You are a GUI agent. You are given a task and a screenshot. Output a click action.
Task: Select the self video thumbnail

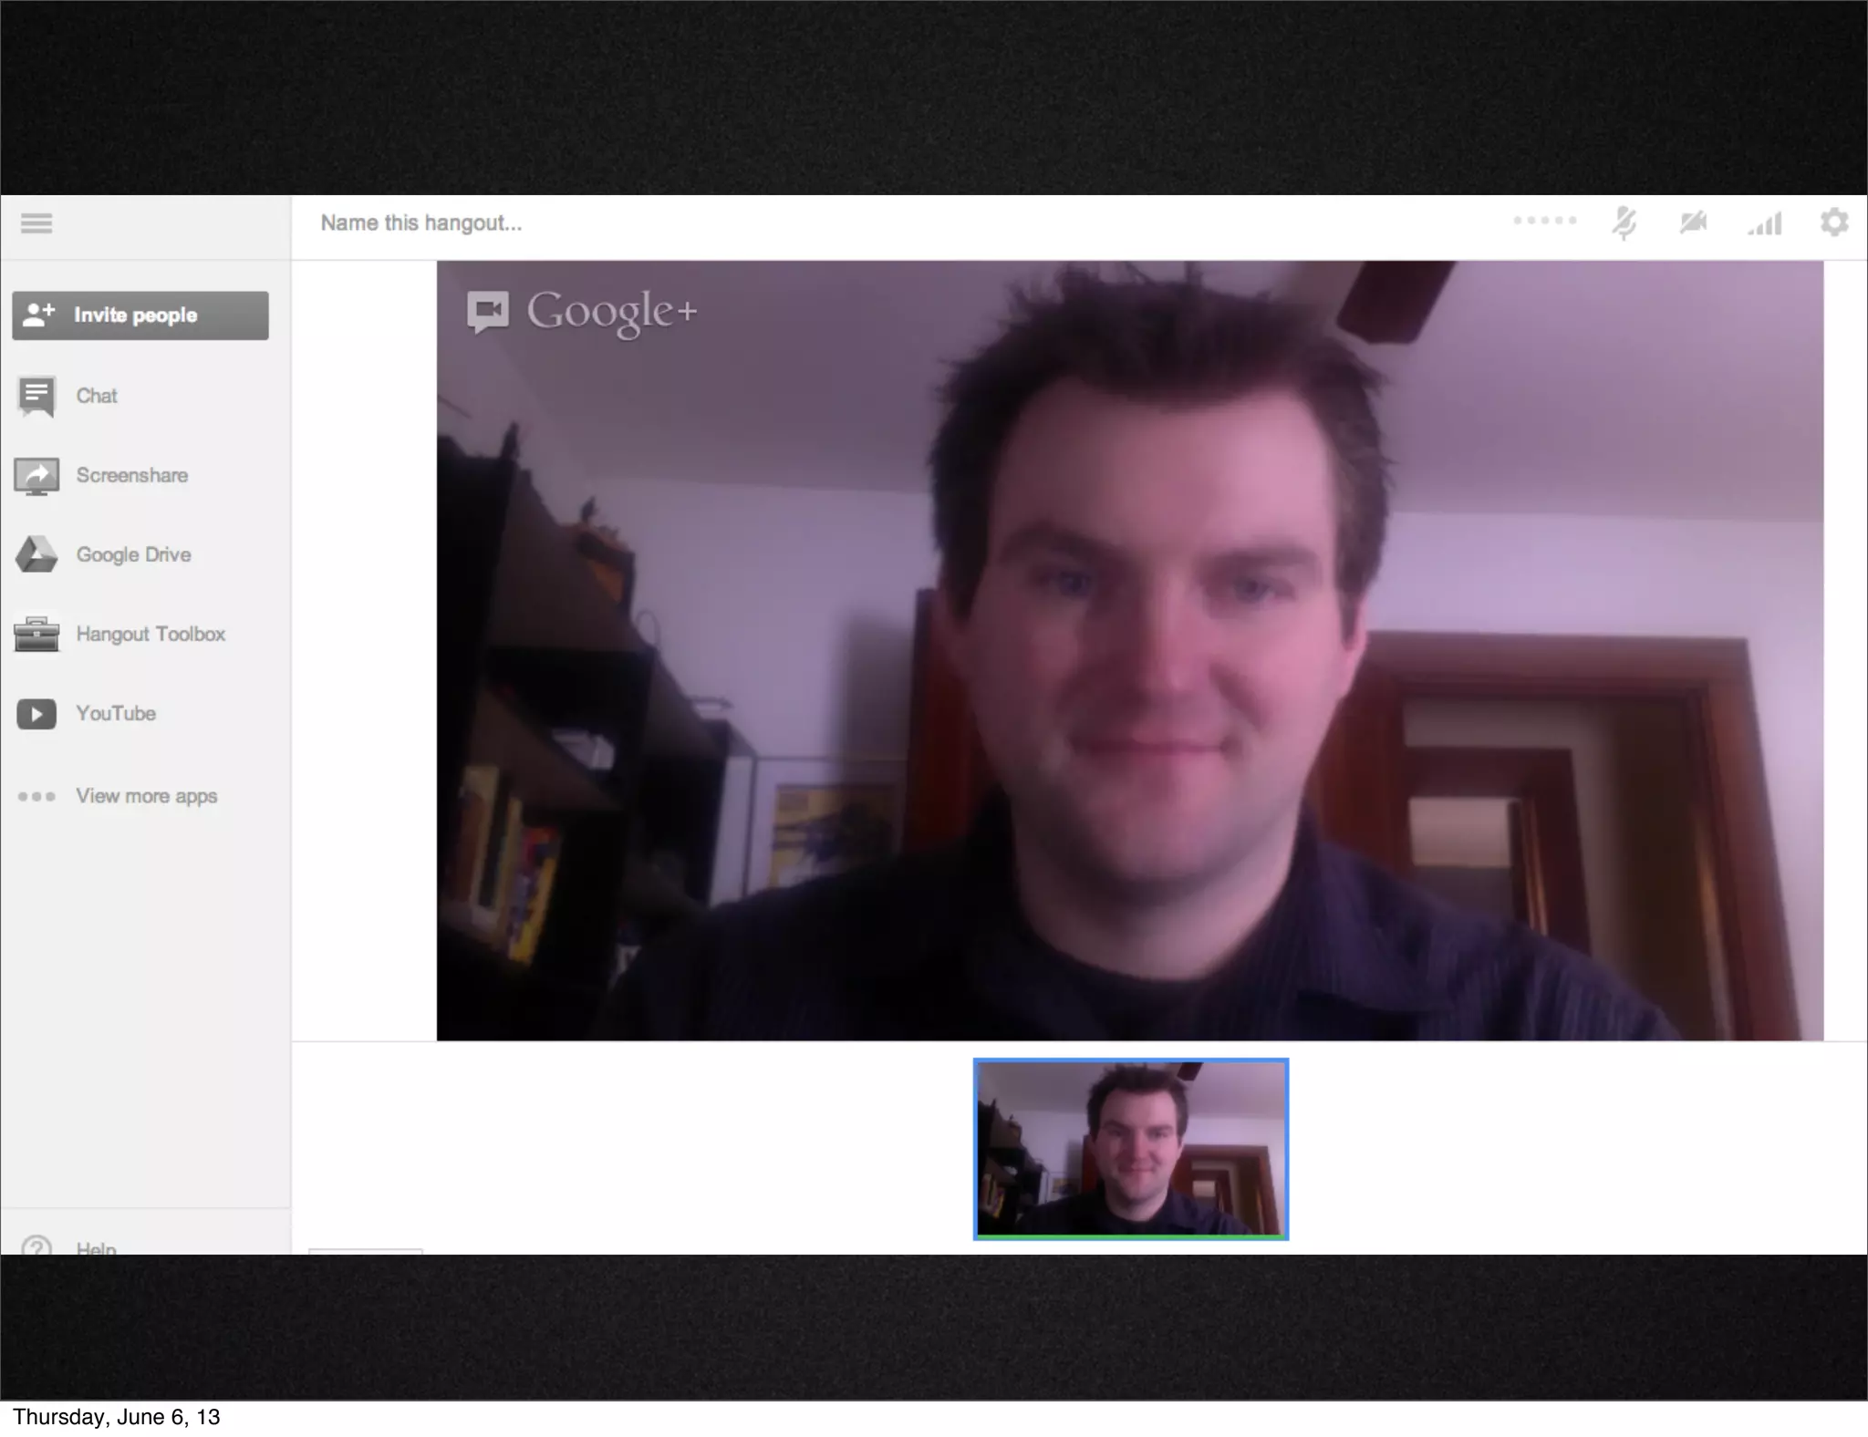pos(1130,1149)
